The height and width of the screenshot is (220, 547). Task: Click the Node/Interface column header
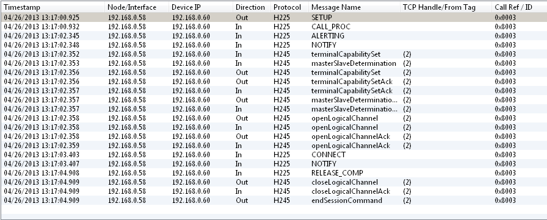(x=137, y=7)
